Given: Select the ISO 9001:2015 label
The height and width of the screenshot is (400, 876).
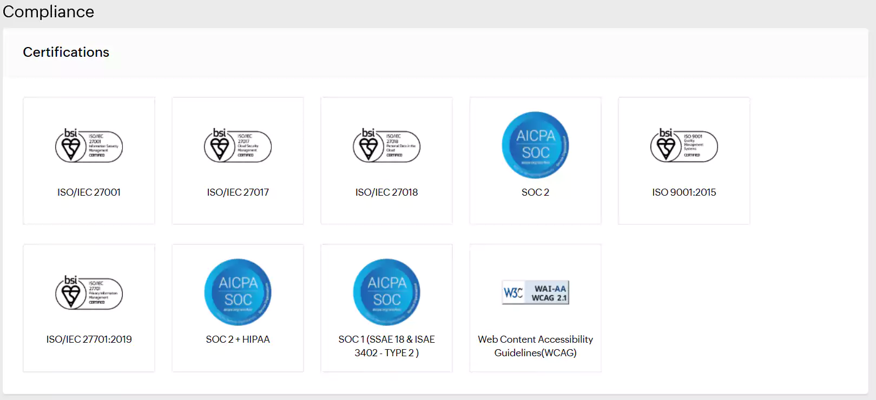Looking at the screenshot, I should pos(684,192).
